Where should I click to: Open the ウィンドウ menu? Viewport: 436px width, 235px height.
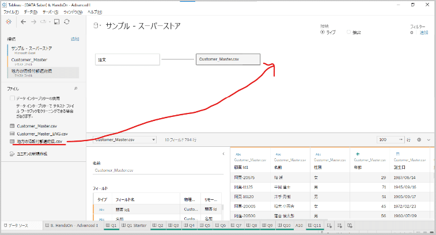tap(73, 12)
